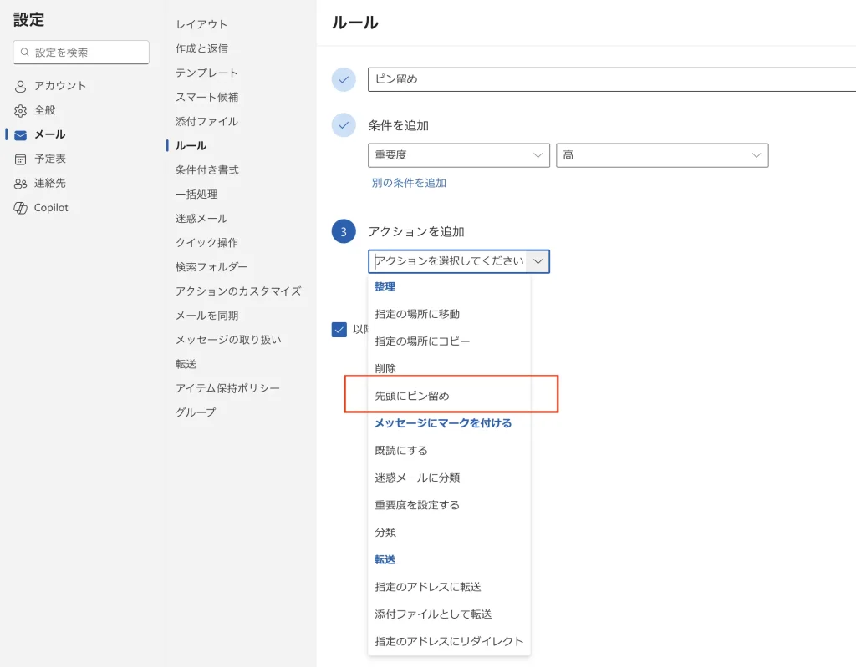Open the 迷惑メール settings page
Image resolution: width=856 pixels, height=667 pixels.
[201, 219]
